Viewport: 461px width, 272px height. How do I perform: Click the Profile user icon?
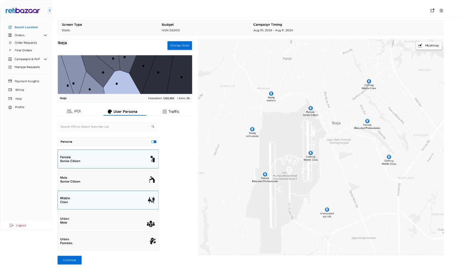10,107
